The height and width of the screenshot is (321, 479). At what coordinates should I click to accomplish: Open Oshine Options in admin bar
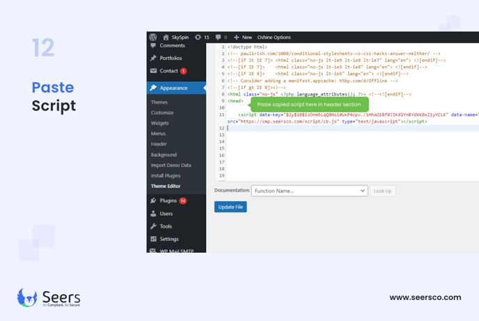(274, 38)
